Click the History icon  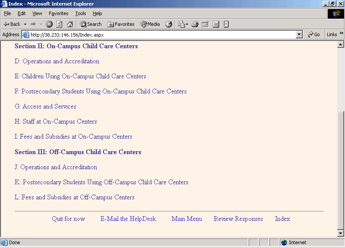(x=169, y=24)
